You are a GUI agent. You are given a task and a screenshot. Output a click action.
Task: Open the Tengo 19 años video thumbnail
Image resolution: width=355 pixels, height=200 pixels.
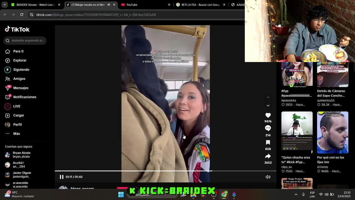(x=297, y=183)
